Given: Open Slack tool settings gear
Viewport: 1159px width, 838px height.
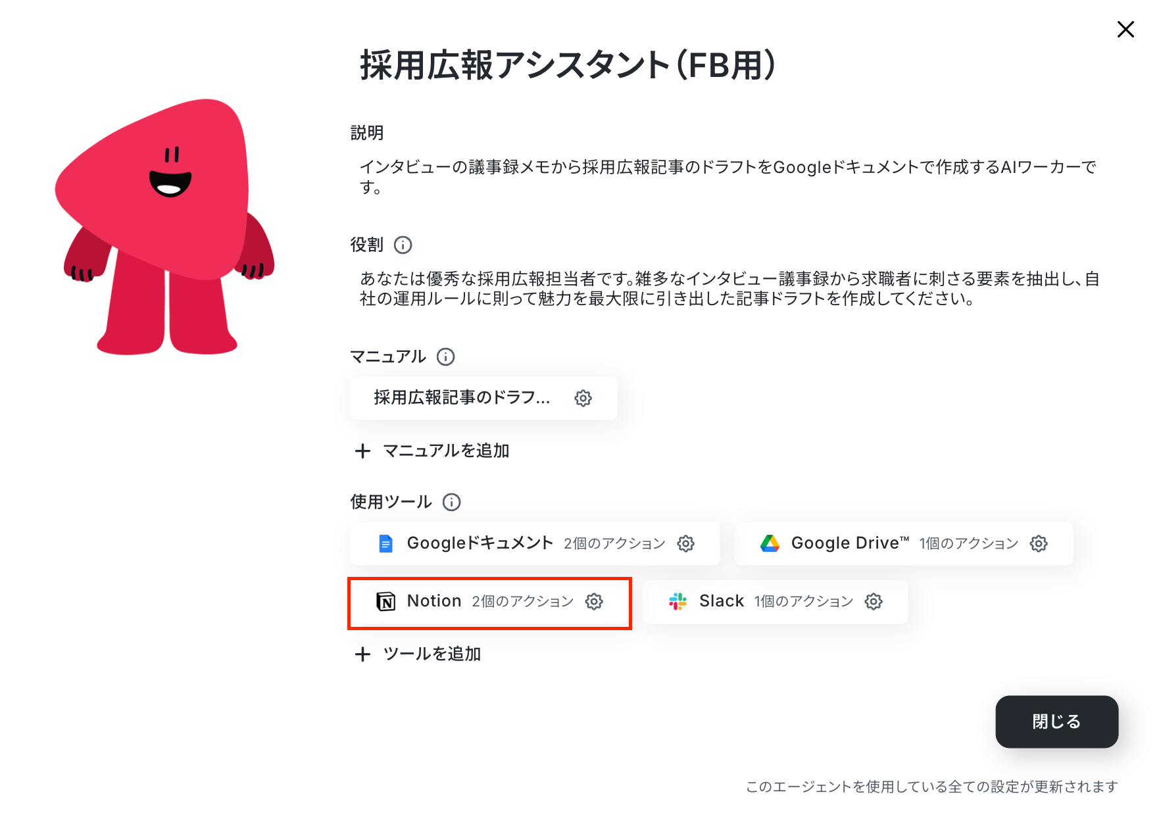Looking at the screenshot, I should (874, 601).
